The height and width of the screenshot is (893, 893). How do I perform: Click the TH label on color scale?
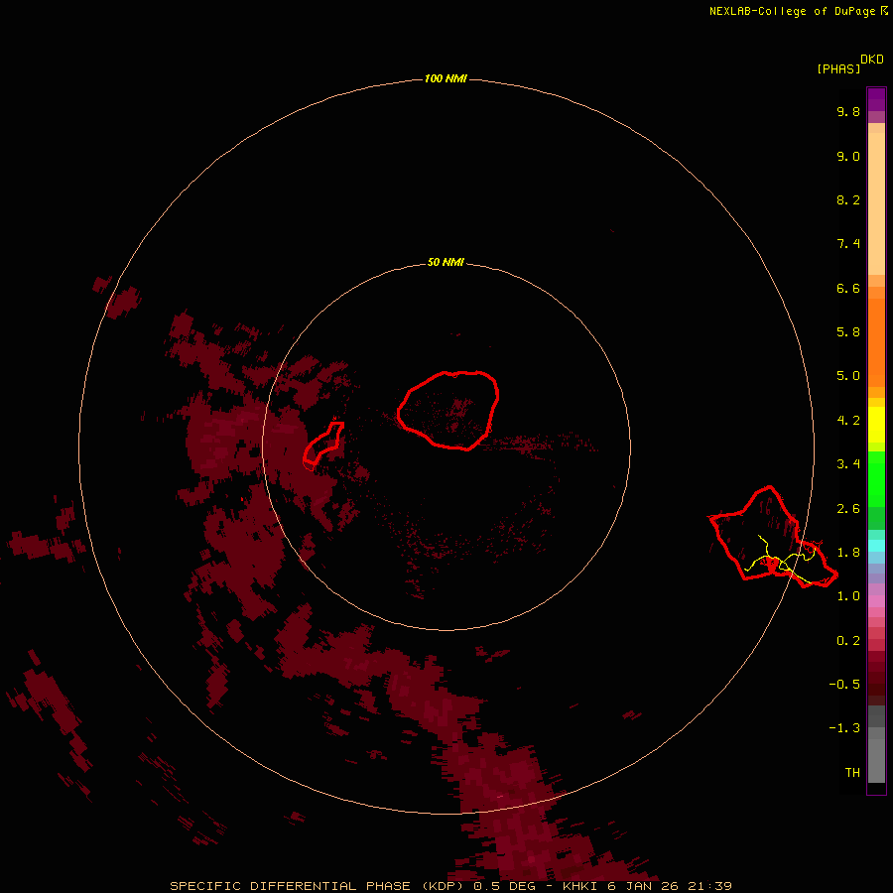852,773
